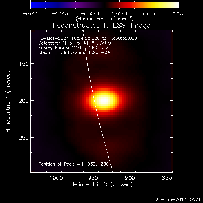Click the colorbar label '0.0049'
203x203 pixels.
pos(119,13)
